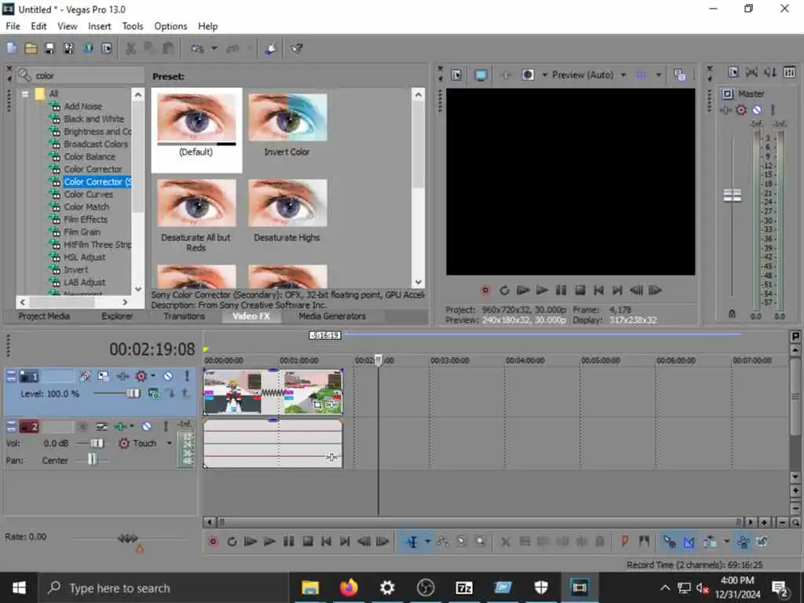Image resolution: width=804 pixels, height=603 pixels.
Task: Select the Normal Edit tool
Action: point(412,542)
